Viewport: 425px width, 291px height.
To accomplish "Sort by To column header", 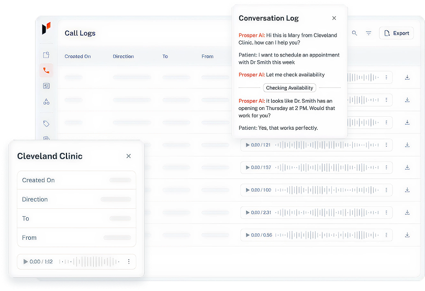I will (x=165, y=57).
